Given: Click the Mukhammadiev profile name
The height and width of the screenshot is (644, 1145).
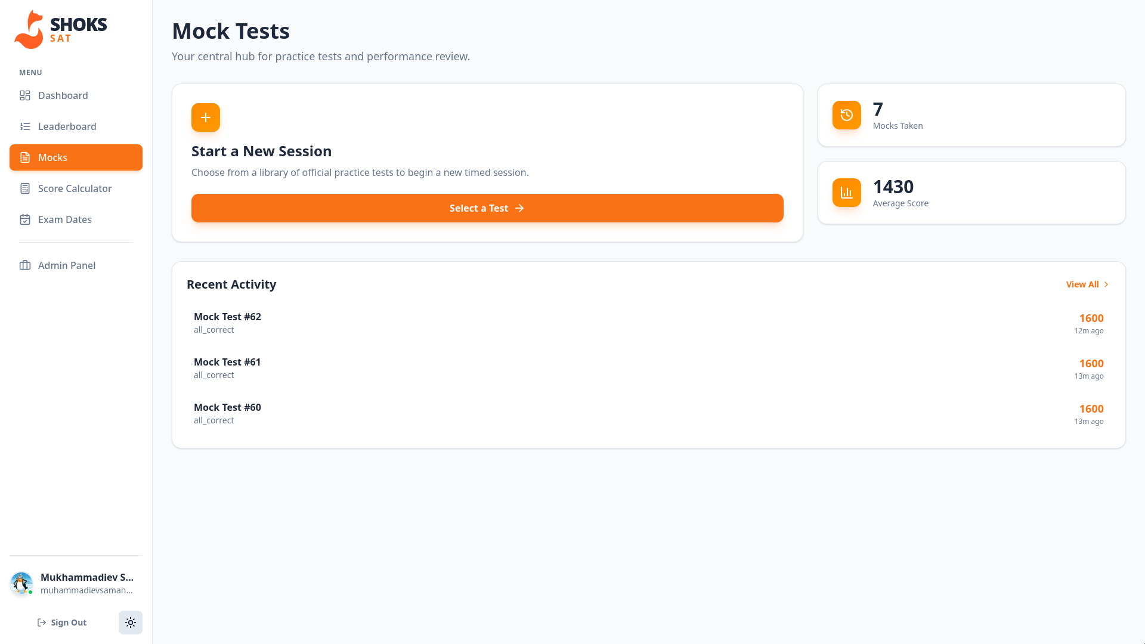Looking at the screenshot, I should pyautogui.click(x=87, y=577).
